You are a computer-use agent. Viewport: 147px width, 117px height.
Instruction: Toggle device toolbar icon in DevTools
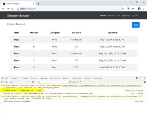(6, 78)
